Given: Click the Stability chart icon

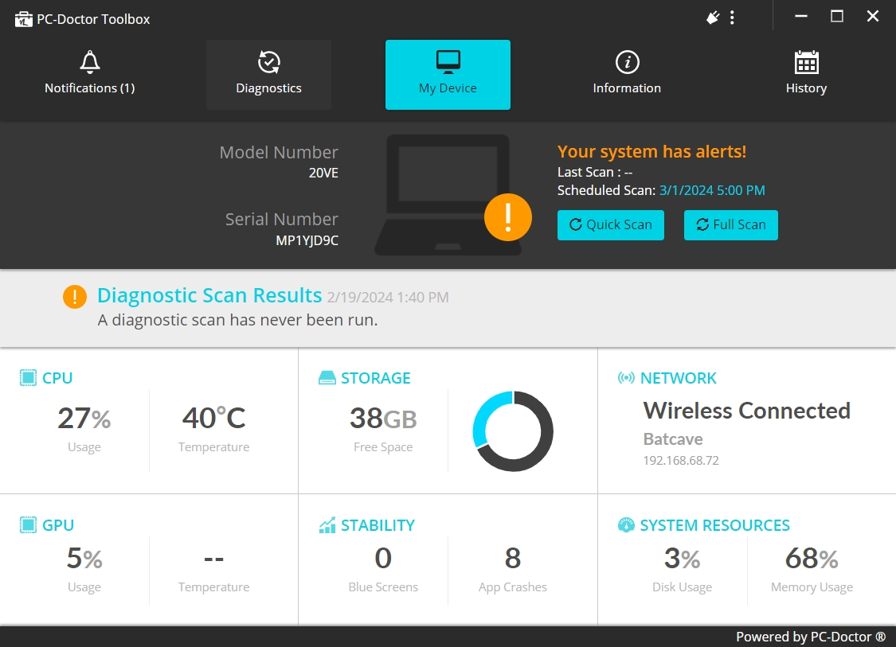Looking at the screenshot, I should click(x=327, y=524).
